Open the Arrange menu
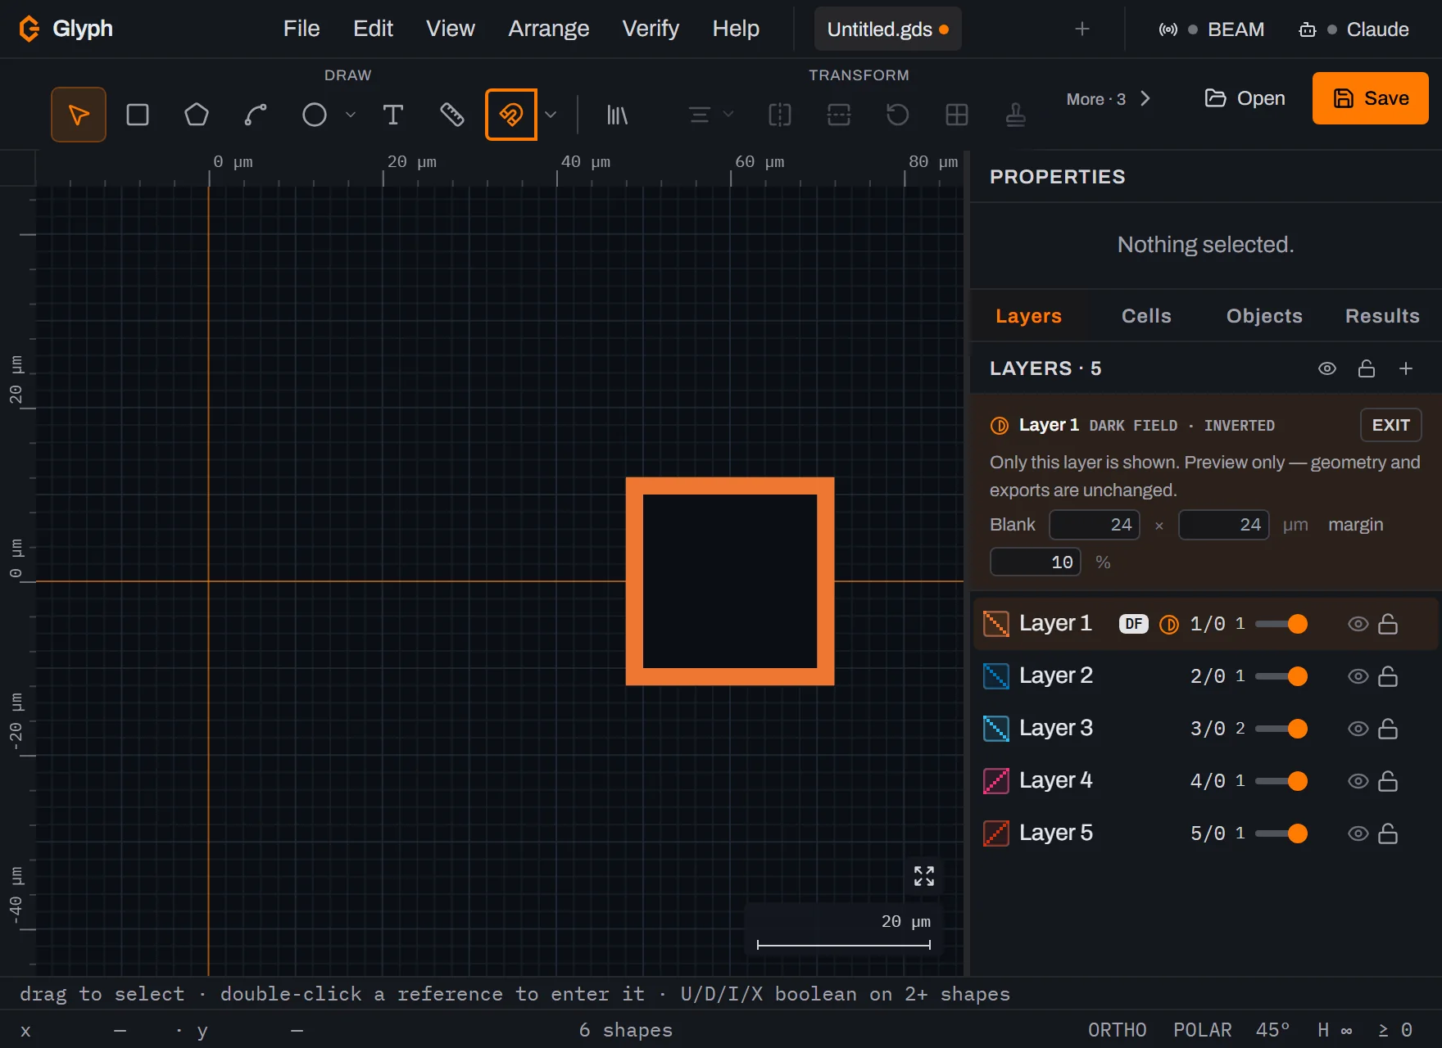1442x1048 pixels. tap(549, 29)
